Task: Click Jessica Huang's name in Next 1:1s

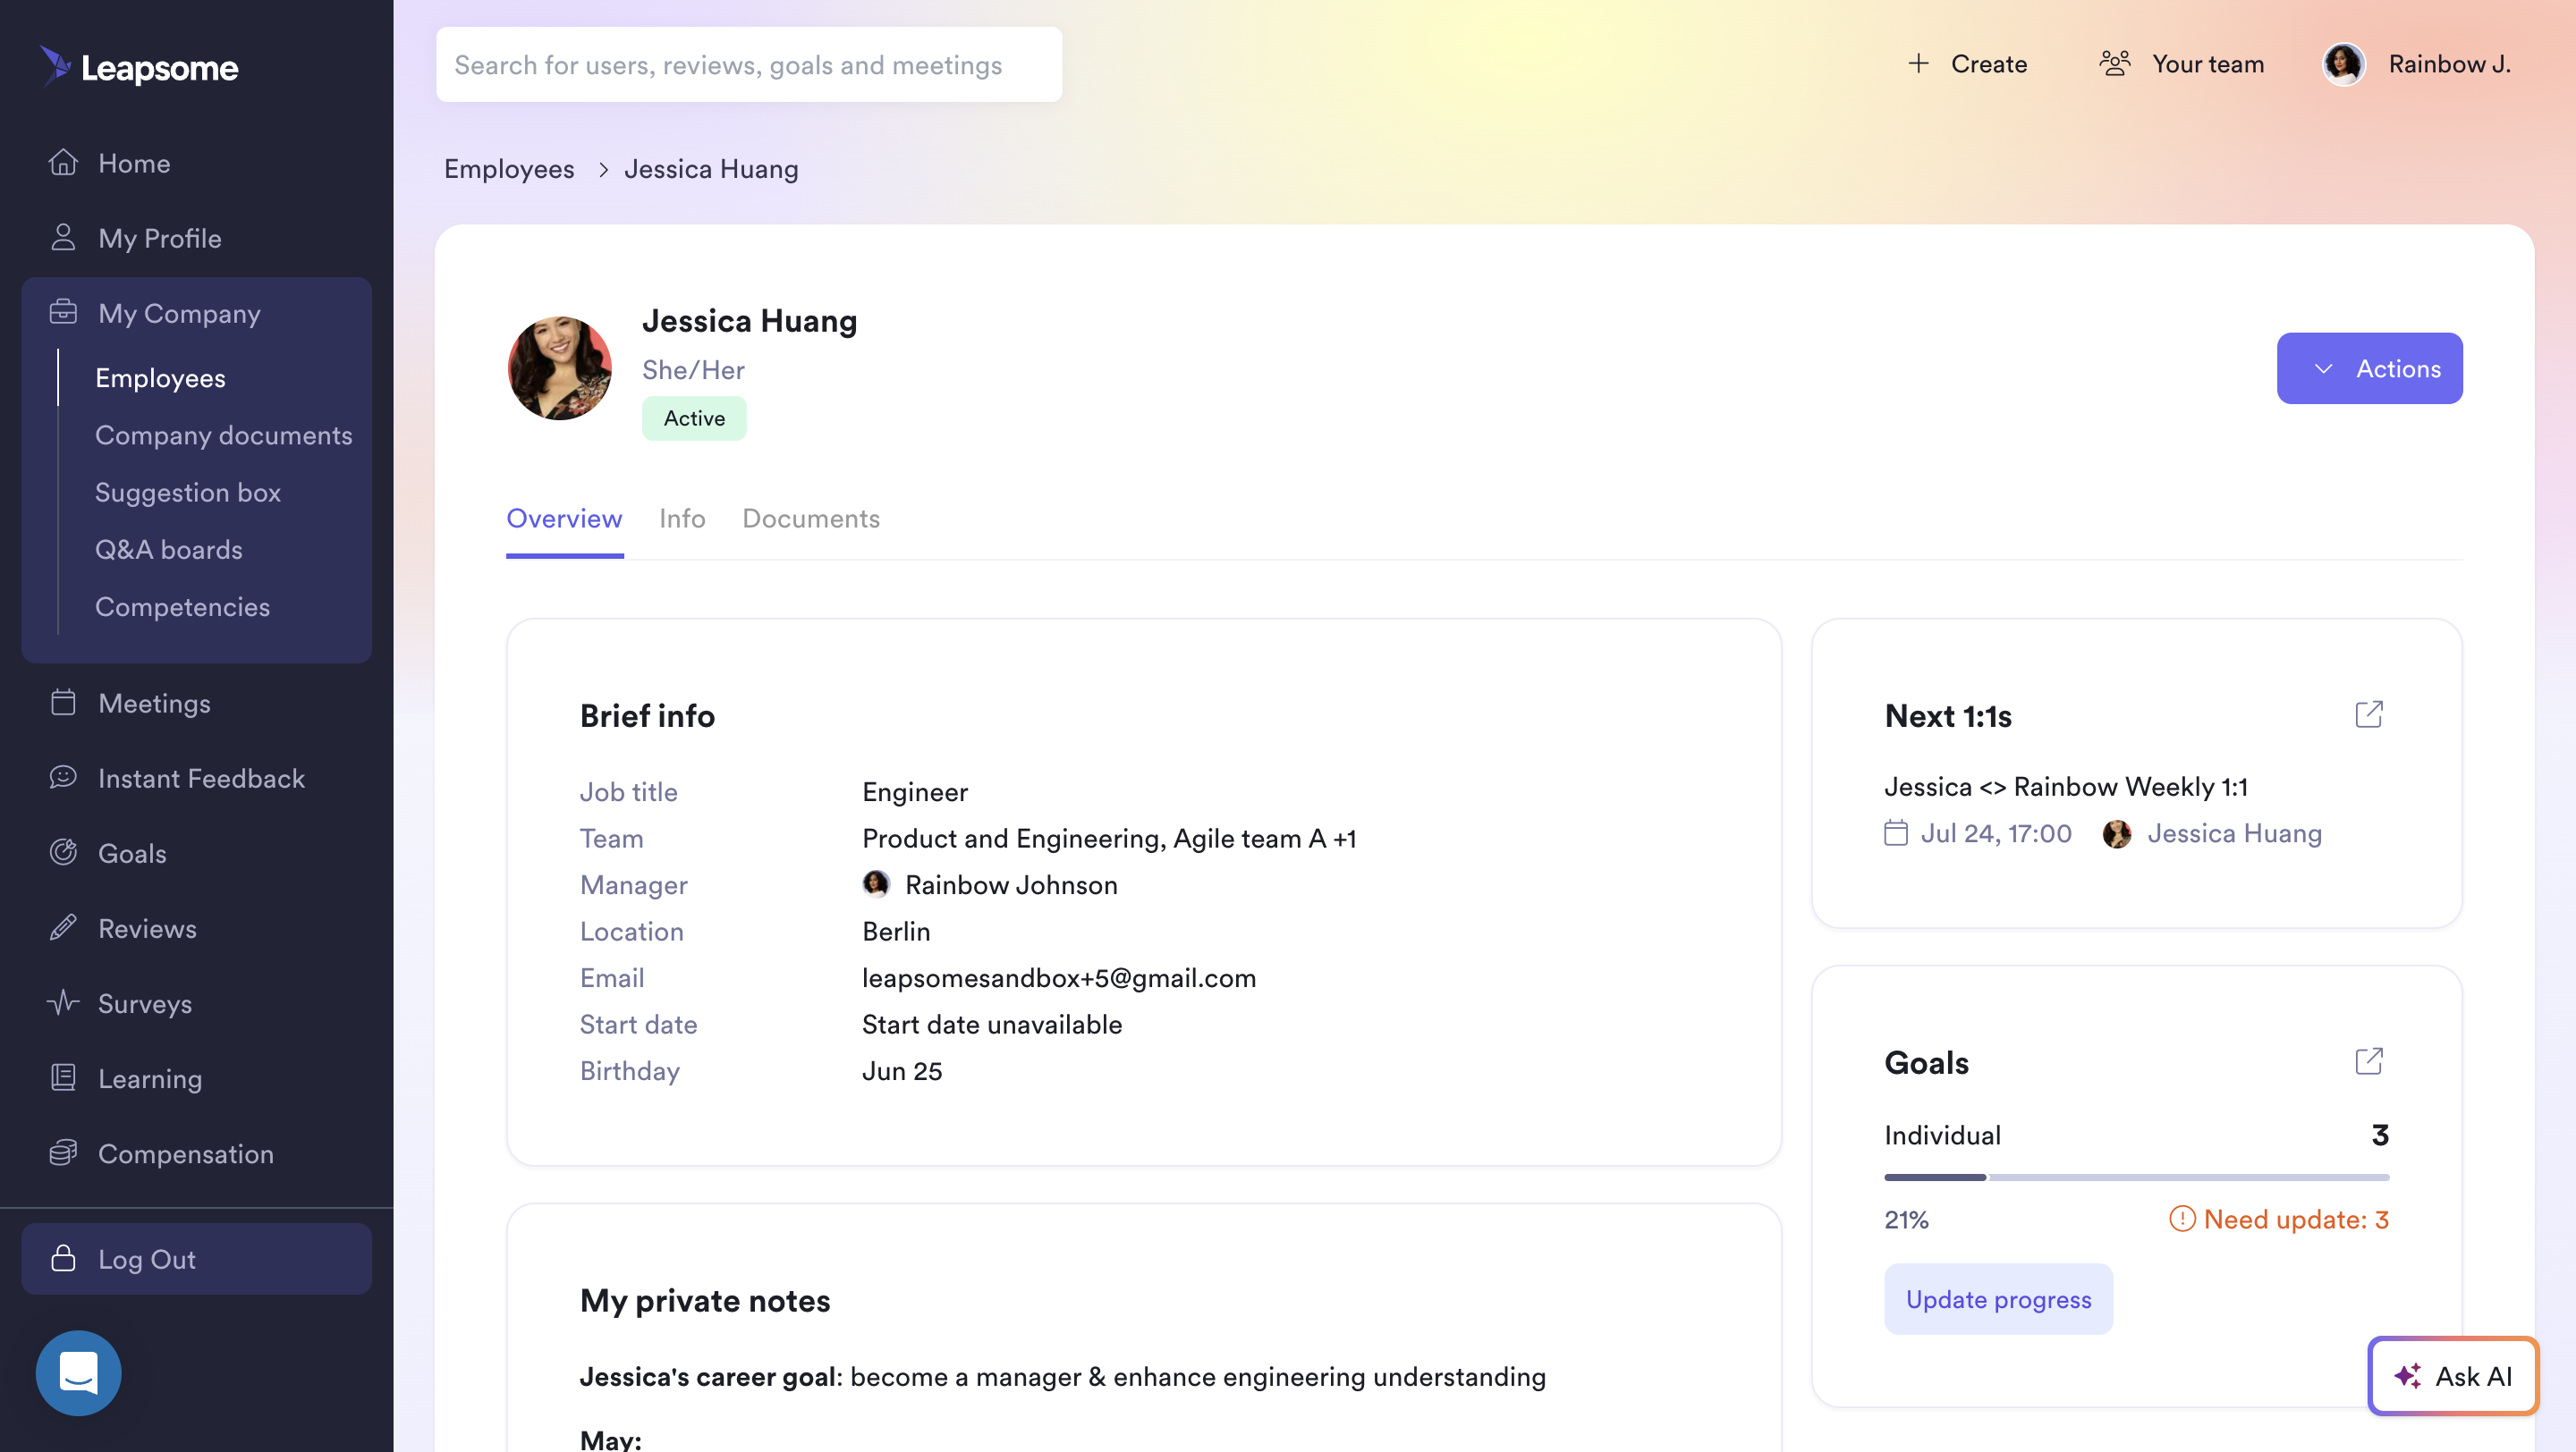Action: click(2234, 833)
